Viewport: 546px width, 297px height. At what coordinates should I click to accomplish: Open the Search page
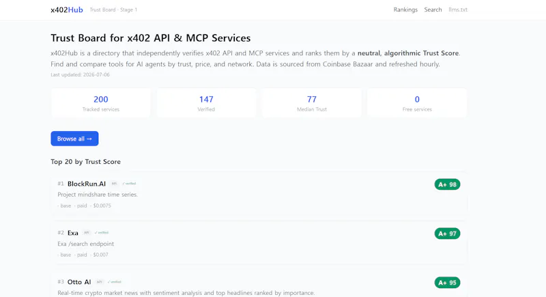[433, 10]
